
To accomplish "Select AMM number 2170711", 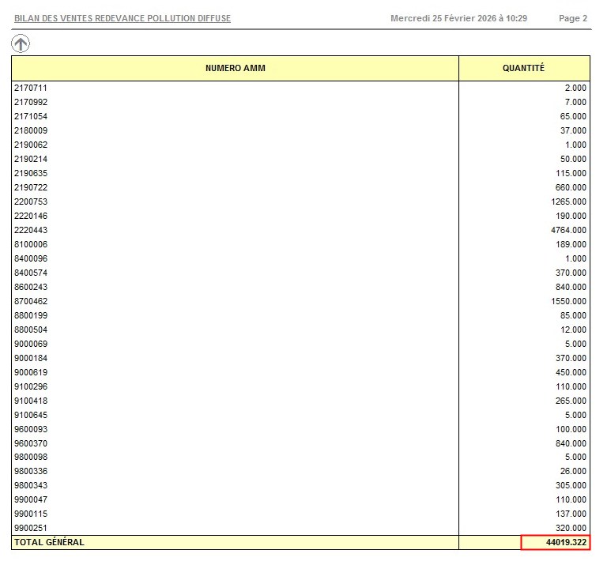I will [x=31, y=88].
